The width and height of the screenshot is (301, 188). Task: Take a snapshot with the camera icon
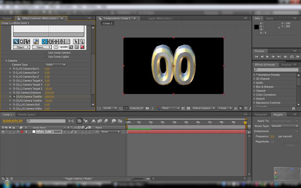pos(147,108)
